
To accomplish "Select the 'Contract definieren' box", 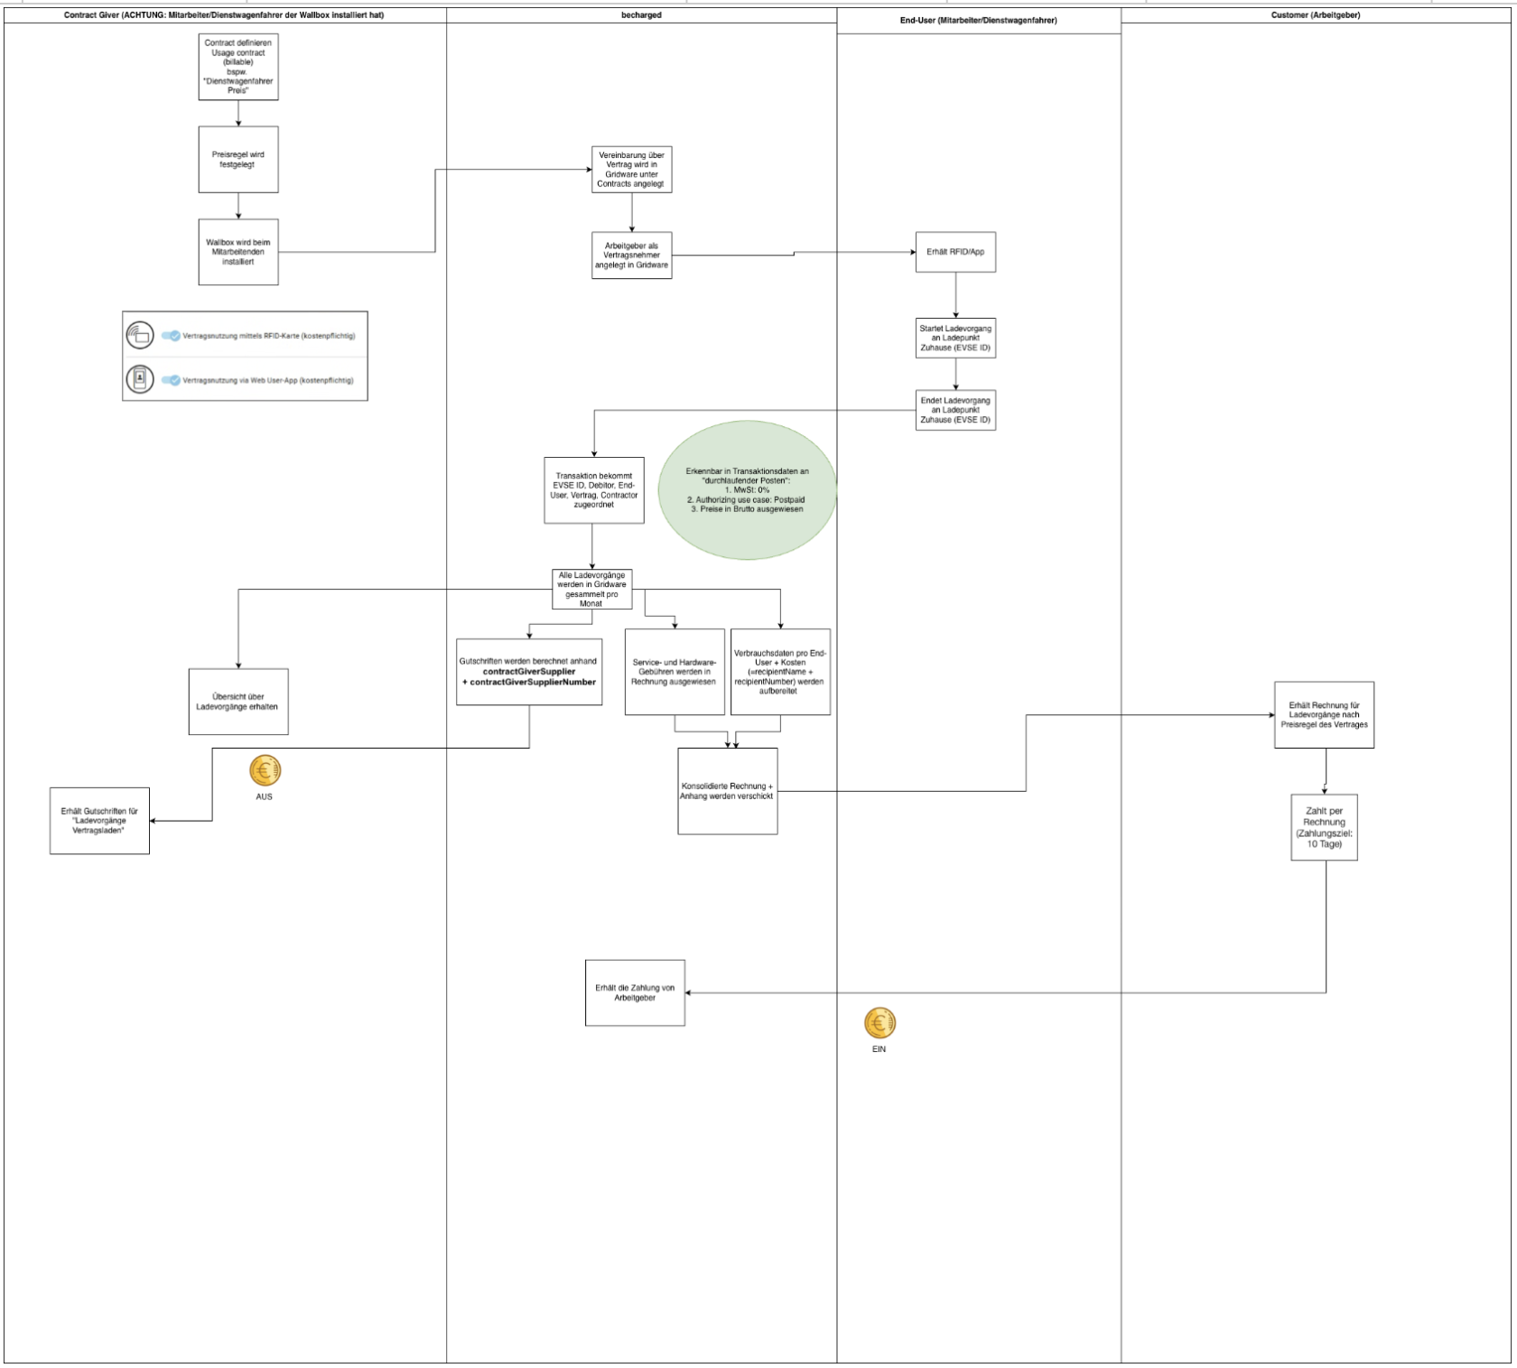I will pos(238,67).
